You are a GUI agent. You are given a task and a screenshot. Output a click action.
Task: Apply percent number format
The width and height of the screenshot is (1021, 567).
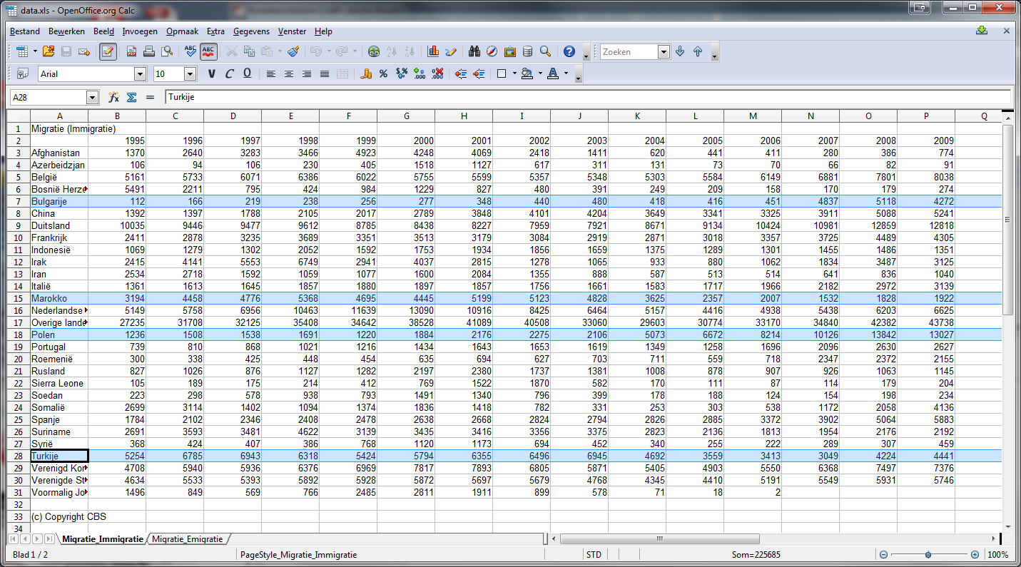[x=383, y=73]
